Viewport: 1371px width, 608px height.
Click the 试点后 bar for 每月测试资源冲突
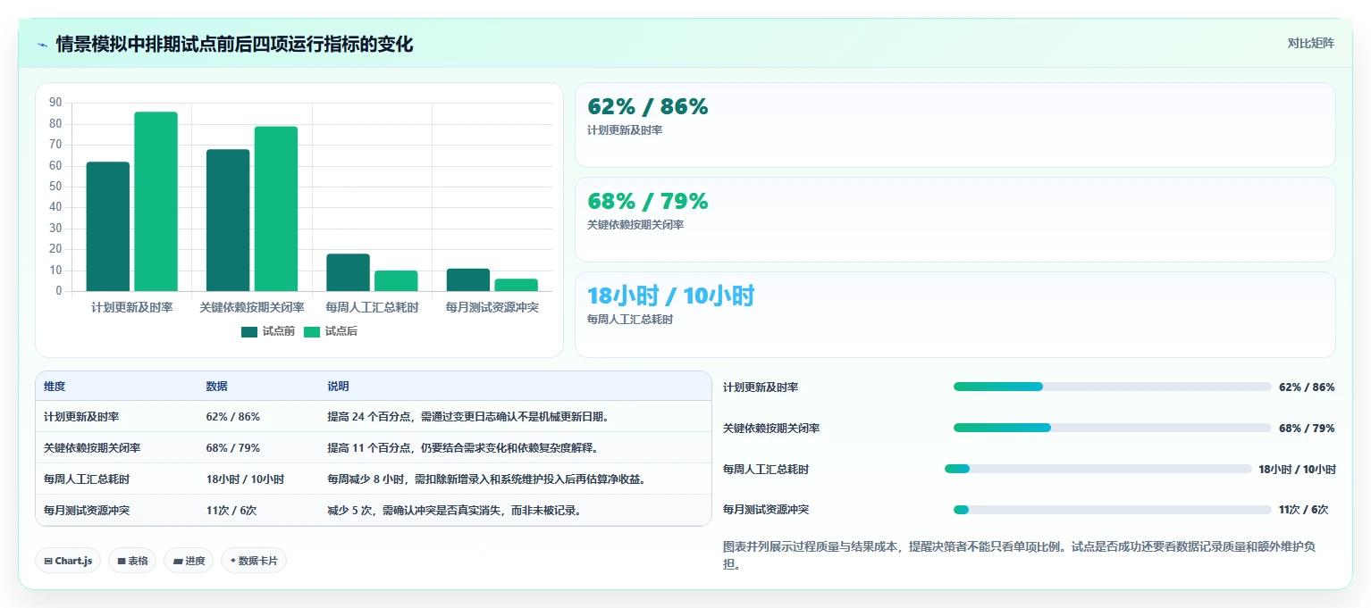click(517, 285)
